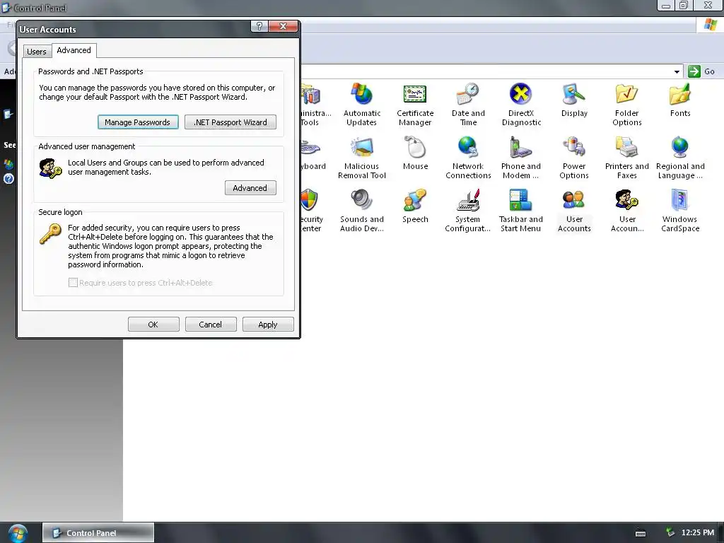Launch DirectX Diagnostic
Screen dimensions: 724x543
(x=521, y=105)
